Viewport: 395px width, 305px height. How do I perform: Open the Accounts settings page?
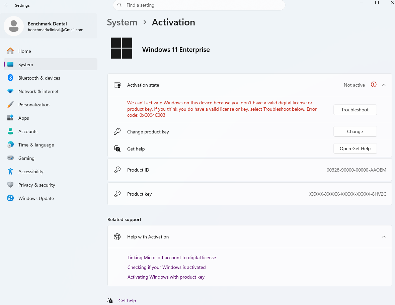[x=28, y=131]
